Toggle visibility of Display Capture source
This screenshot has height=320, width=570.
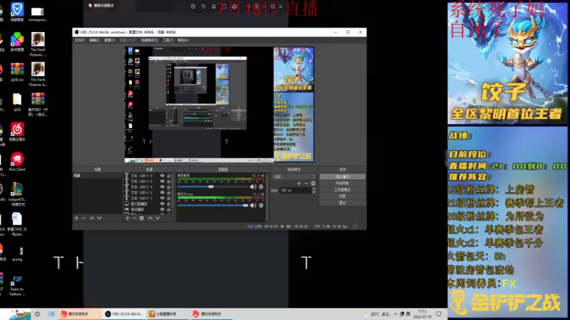pos(162,204)
